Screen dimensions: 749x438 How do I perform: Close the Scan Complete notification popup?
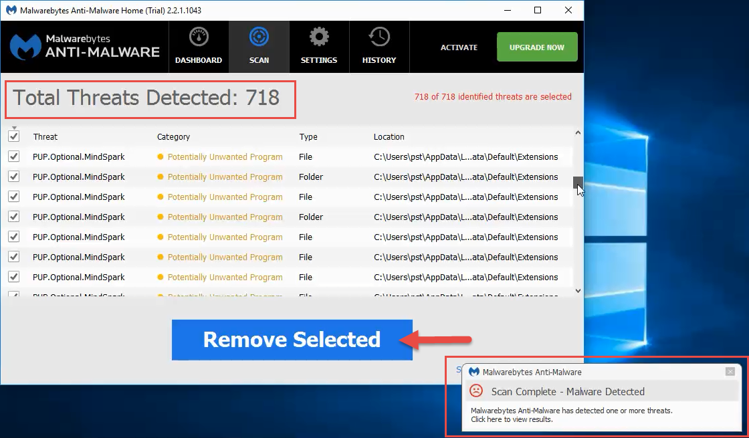click(730, 372)
